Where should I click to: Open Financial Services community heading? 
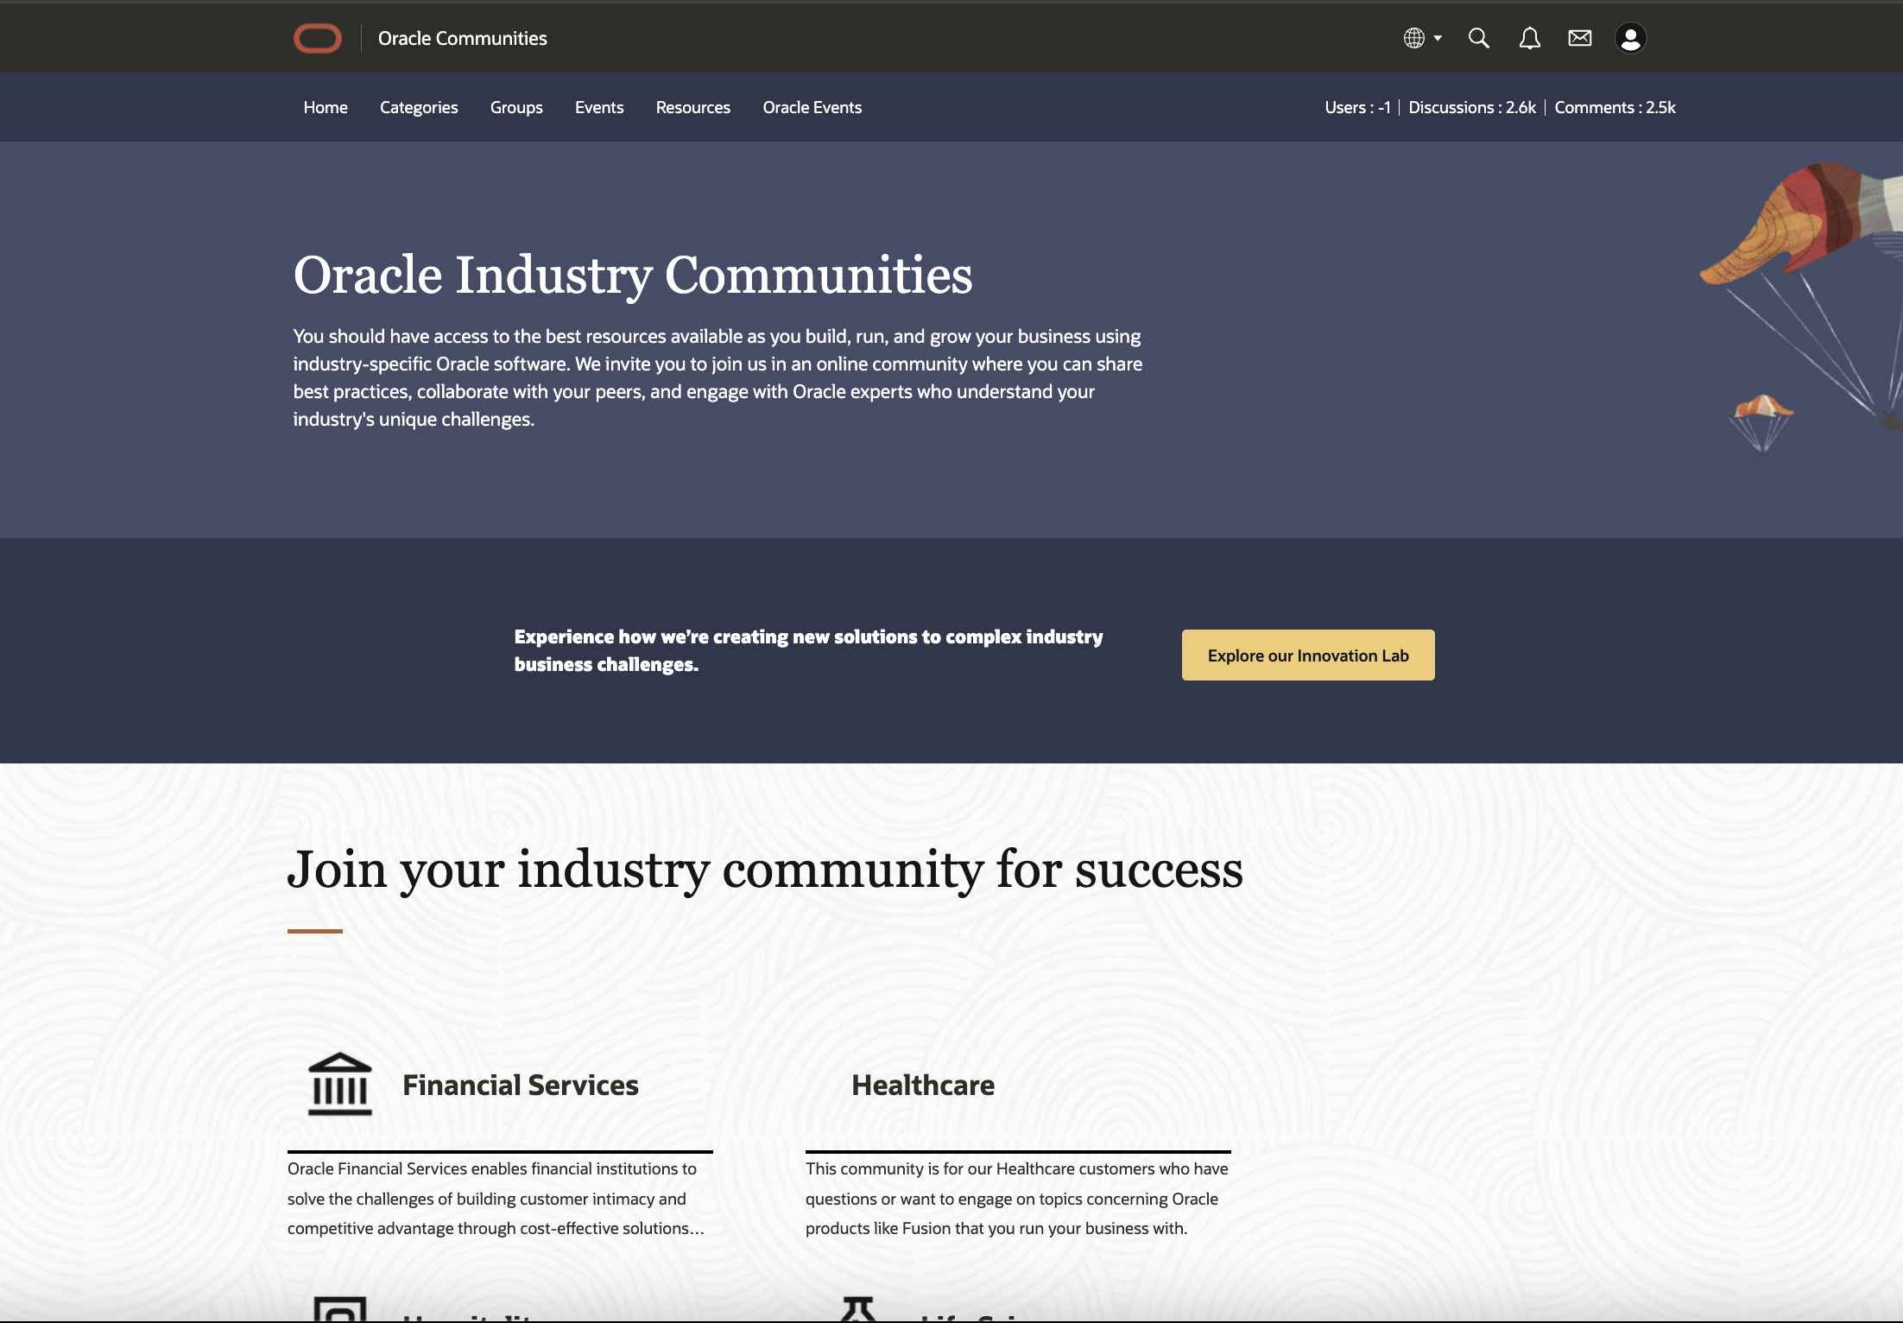[520, 1086]
